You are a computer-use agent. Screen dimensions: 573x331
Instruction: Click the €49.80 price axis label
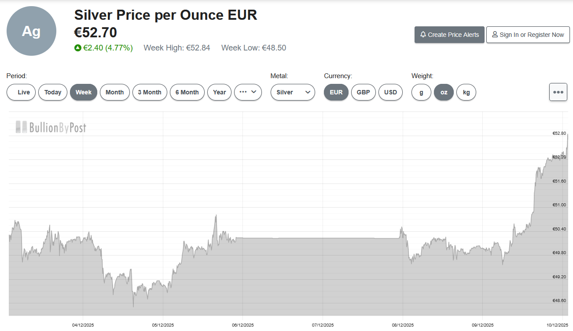[x=559, y=252]
